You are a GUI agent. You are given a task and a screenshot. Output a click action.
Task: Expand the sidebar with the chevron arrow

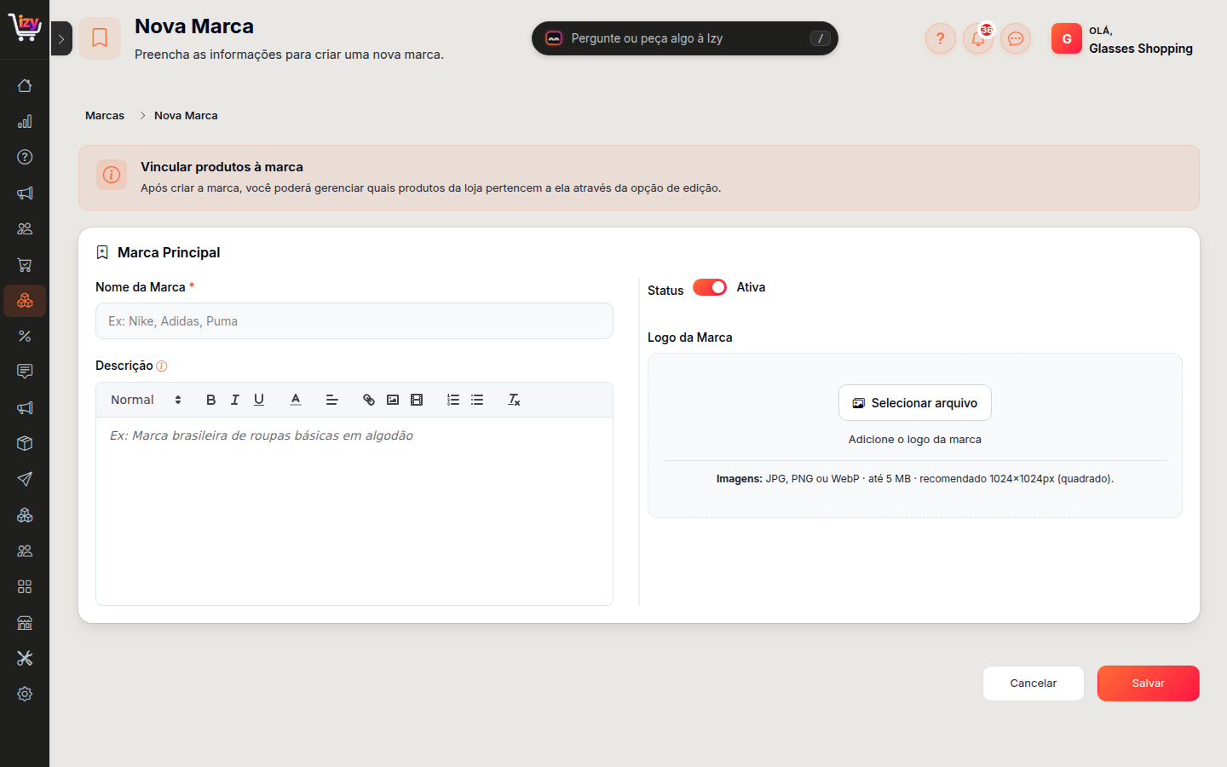click(61, 38)
